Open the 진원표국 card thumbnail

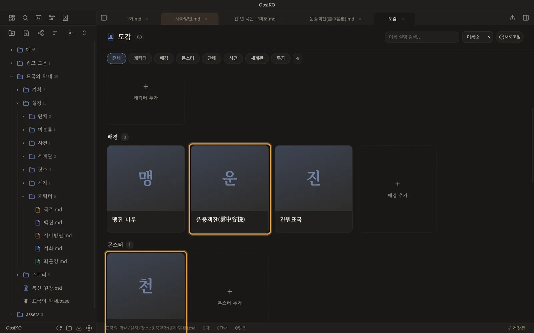pos(313,178)
